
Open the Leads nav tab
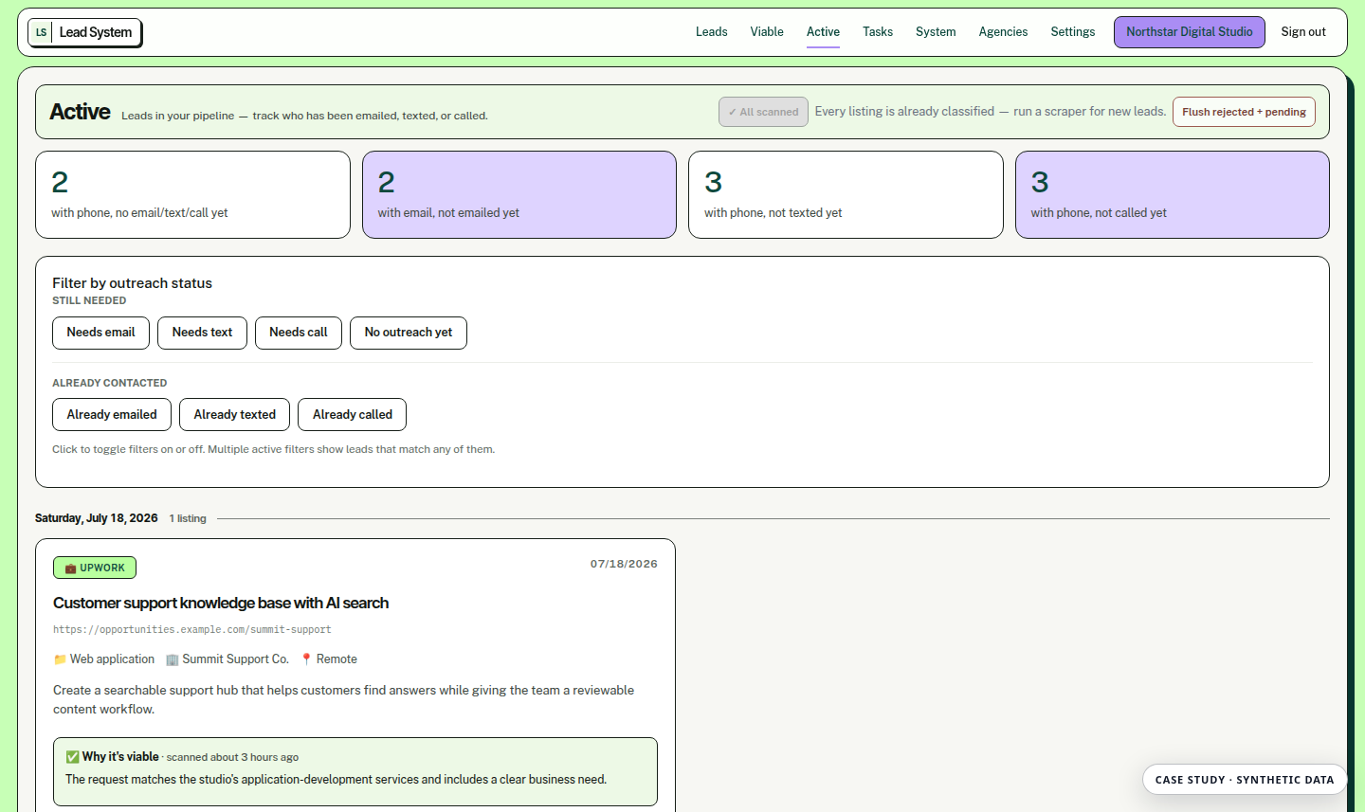[x=711, y=32]
